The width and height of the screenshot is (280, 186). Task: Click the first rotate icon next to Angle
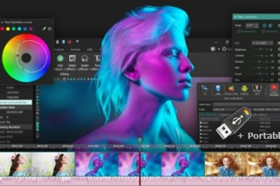[x=264, y=26]
